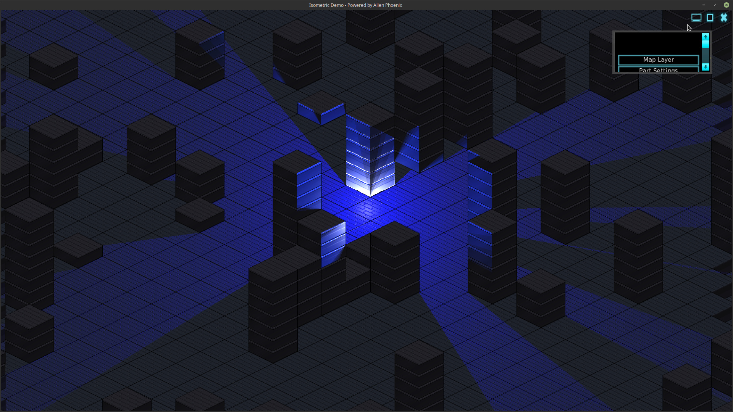This screenshot has height=412, width=733.
Task: Select the dark cube in the top-left corner
Action: click(x=53, y=66)
